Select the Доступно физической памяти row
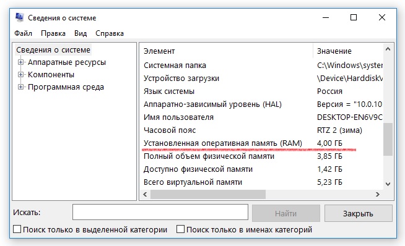The width and height of the screenshot is (405, 246). (x=262, y=169)
